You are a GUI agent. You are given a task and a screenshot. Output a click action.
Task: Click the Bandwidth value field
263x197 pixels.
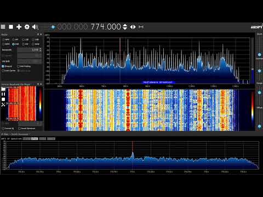pyautogui.click(x=28, y=50)
